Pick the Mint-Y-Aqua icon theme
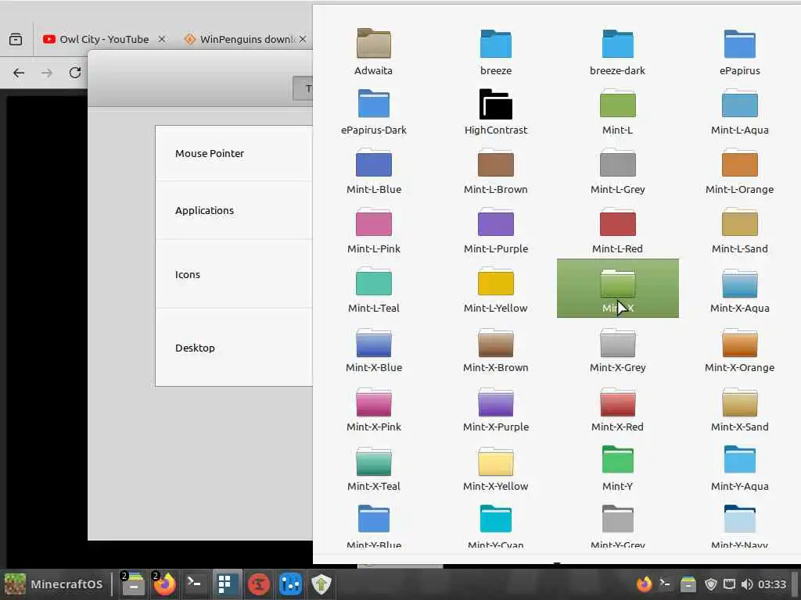This screenshot has height=600, width=801. (740, 467)
